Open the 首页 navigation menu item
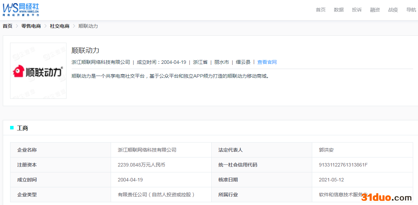418x205 pixels. pyautogui.click(x=321, y=10)
